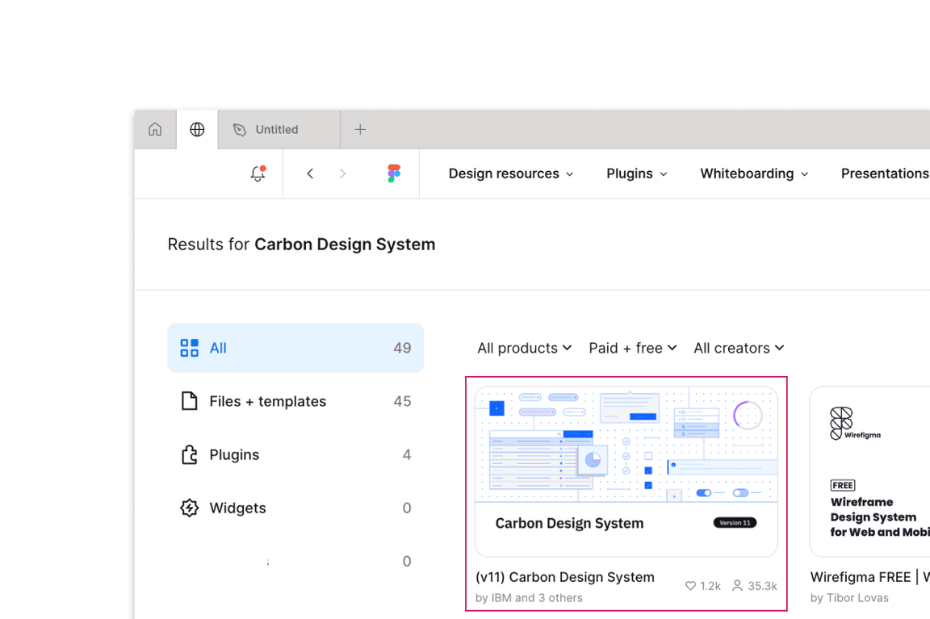930x619 pixels.
Task: Click the (v11) Carbon Design System title
Action: 564,577
